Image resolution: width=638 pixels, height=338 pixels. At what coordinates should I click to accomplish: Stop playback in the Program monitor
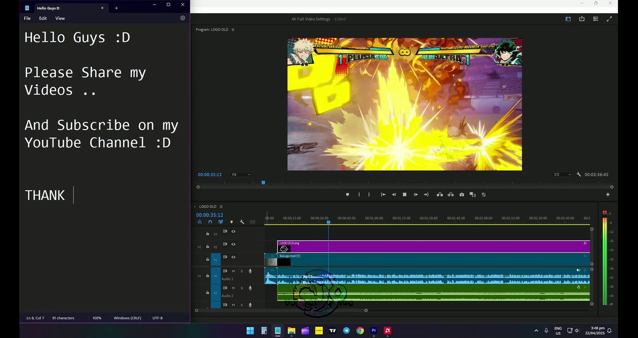pos(404,194)
